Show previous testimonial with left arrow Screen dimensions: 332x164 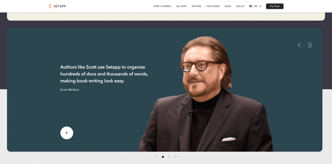299,45
